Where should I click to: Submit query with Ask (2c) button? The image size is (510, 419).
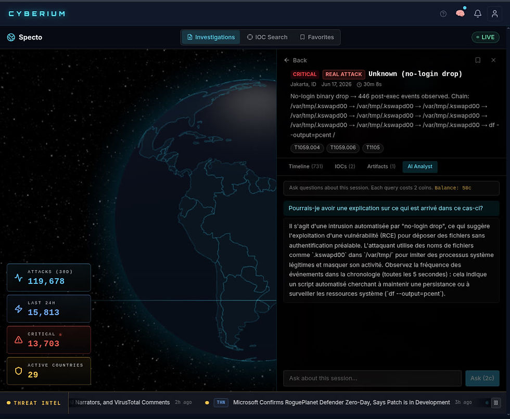coord(482,378)
